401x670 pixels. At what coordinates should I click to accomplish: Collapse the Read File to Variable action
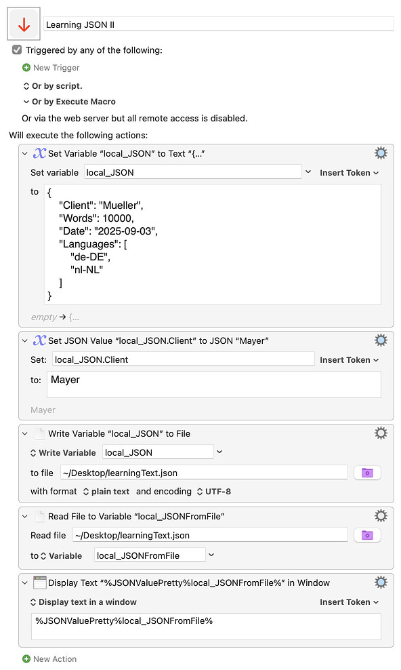[25, 517]
